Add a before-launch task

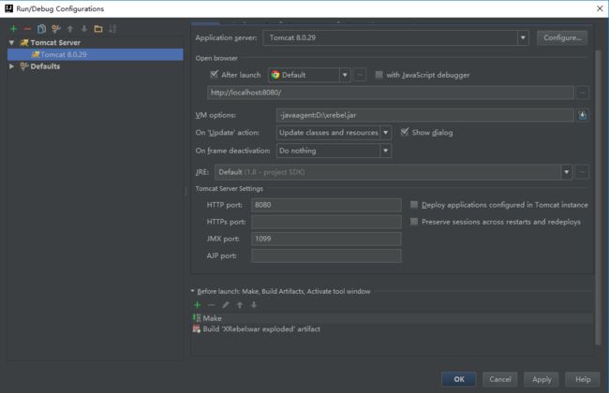[x=198, y=305]
